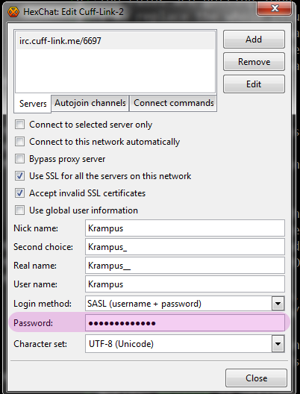Click the Close button at bottom
This screenshot has height=394, width=300.
[x=256, y=378]
